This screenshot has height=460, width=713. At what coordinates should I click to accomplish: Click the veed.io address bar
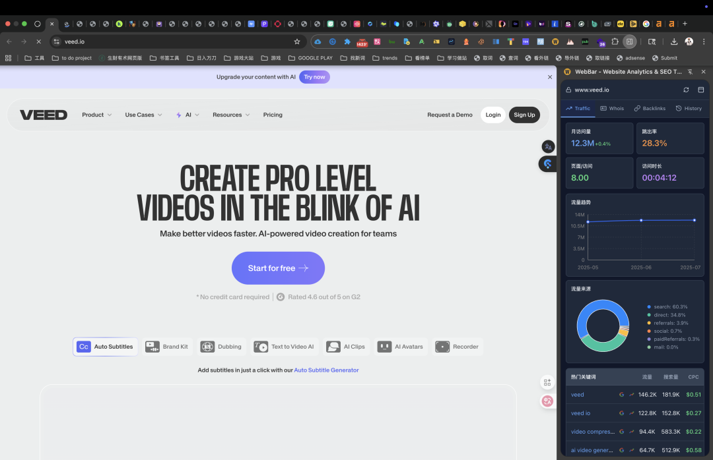click(178, 42)
